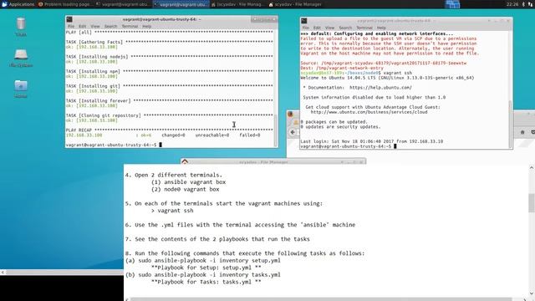Click the terminal icon in the left terminal's title bar
This screenshot has height=301, width=535.
69,19
